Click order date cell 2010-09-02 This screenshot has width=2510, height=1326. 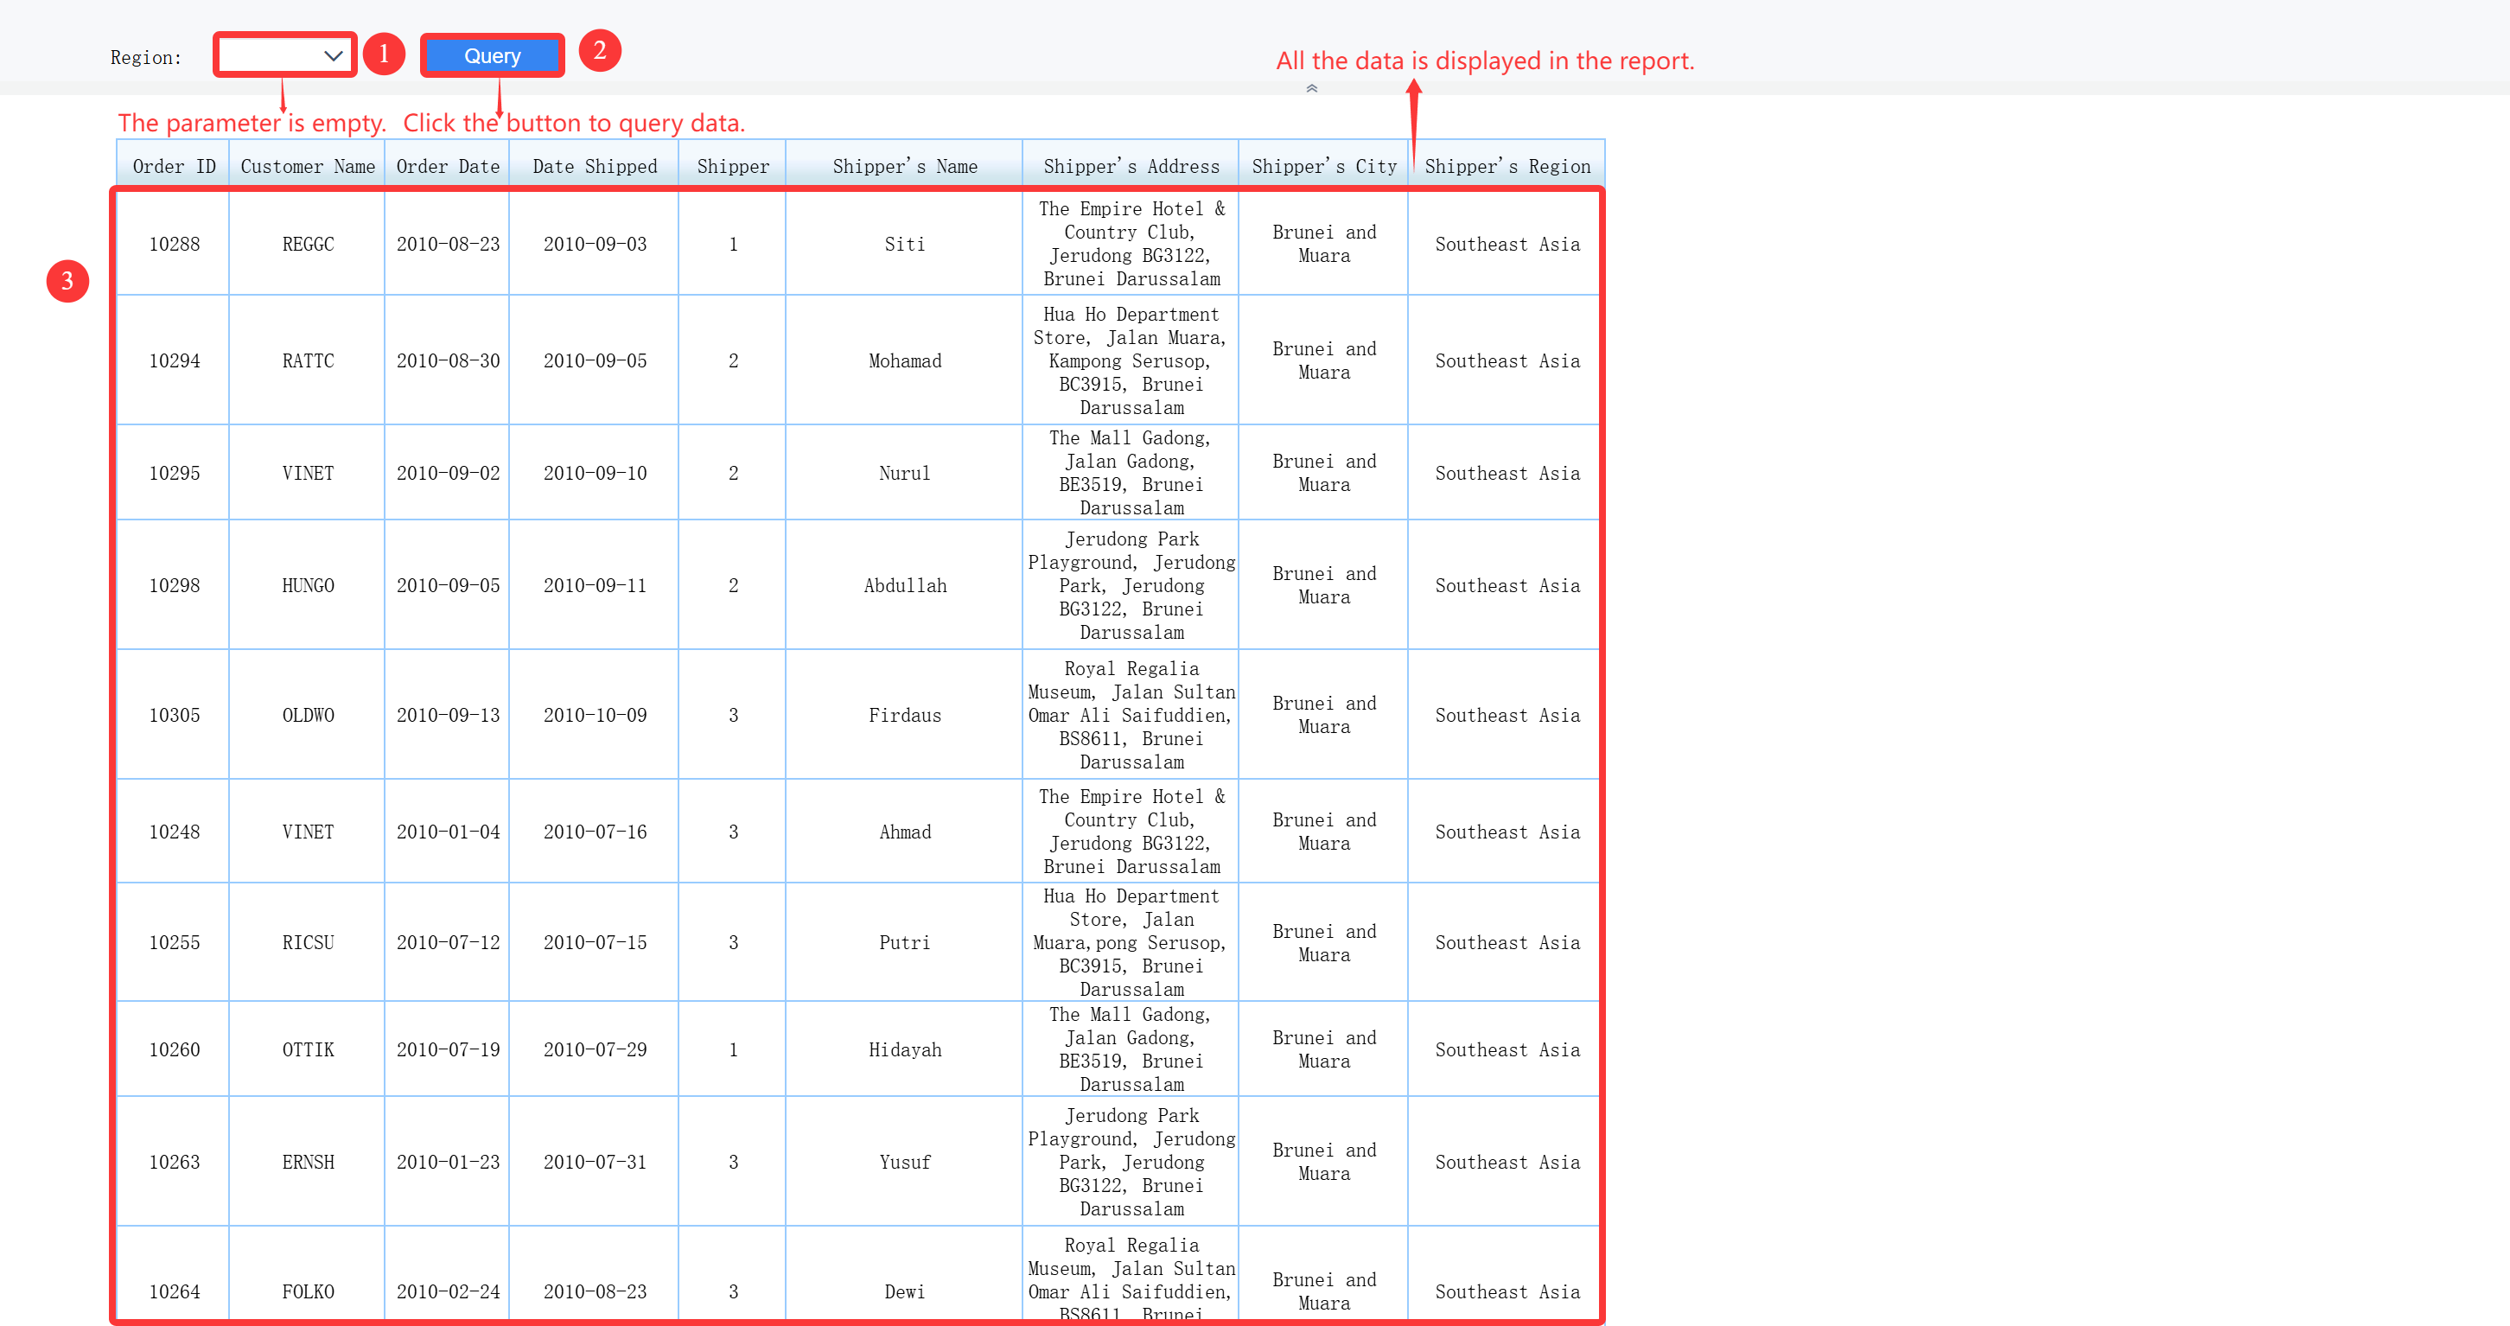coord(447,474)
